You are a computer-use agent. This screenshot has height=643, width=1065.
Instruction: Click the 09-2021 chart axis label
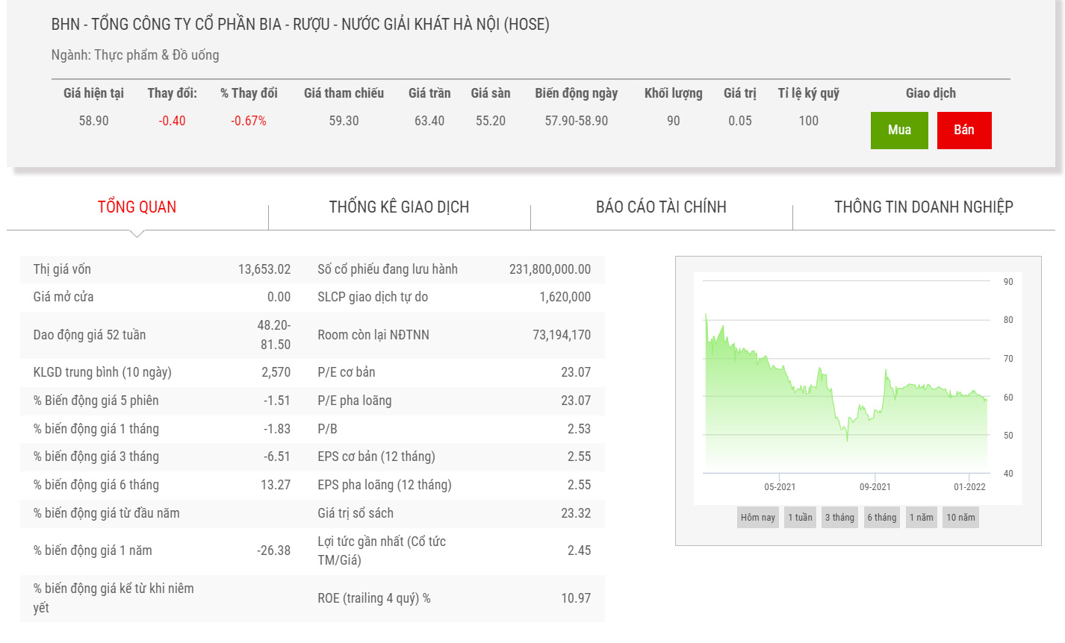pos(875,487)
